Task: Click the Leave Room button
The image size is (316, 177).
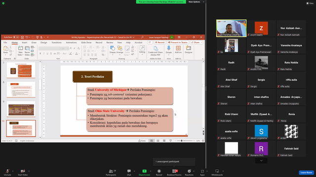Action: pyautogui.click(x=306, y=173)
